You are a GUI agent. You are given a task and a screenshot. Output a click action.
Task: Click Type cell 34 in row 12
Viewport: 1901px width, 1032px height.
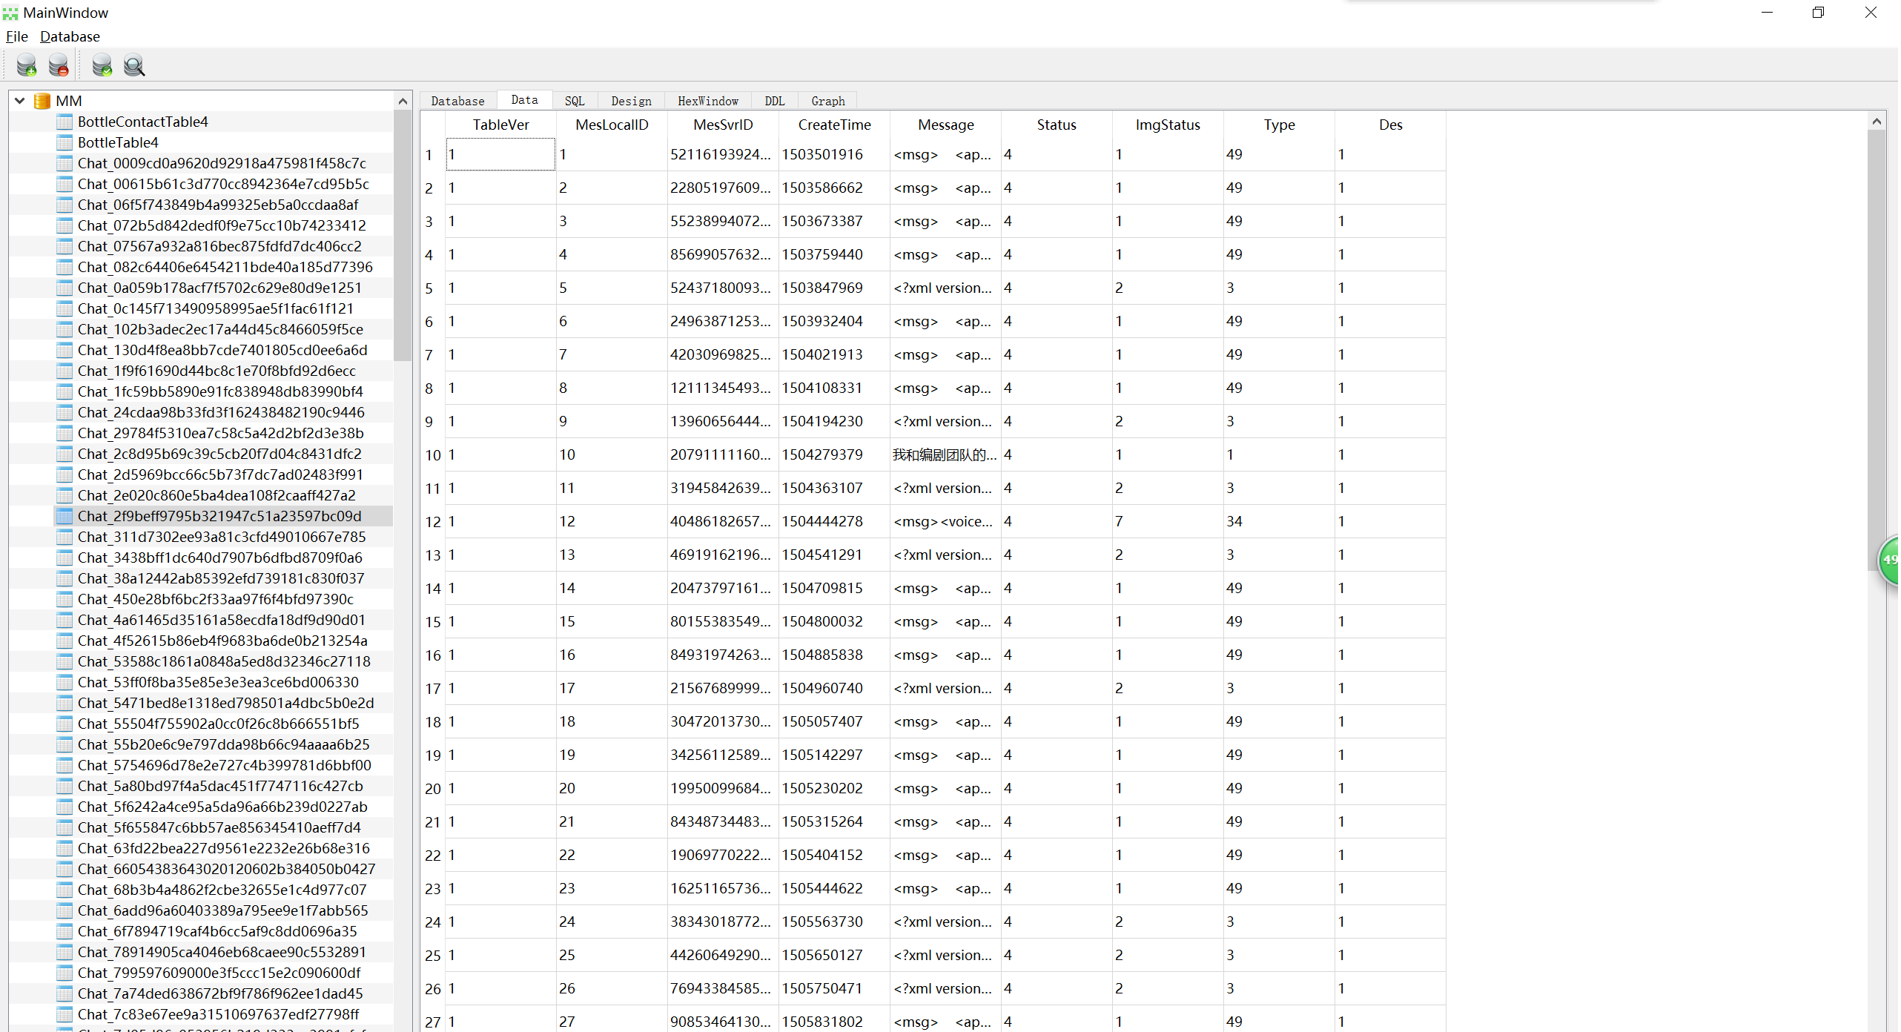(x=1280, y=521)
